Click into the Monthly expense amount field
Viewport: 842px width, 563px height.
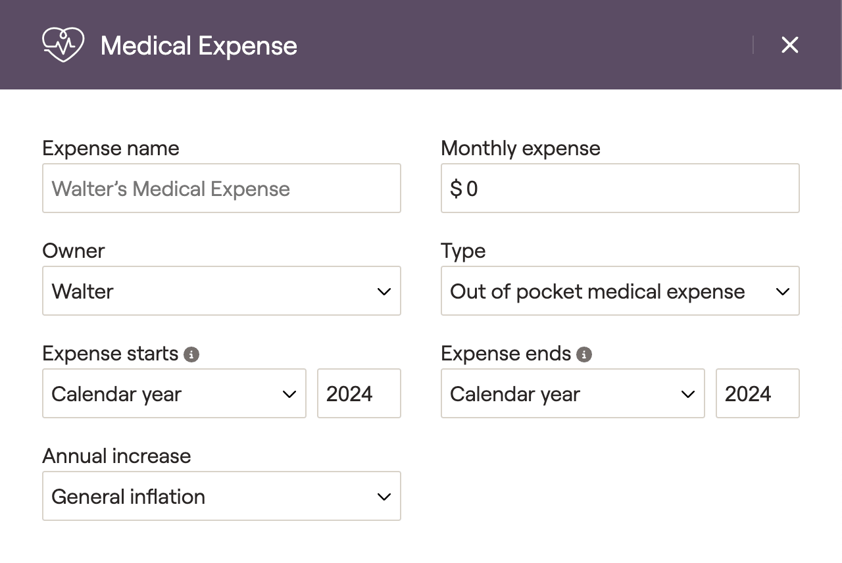[620, 188]
